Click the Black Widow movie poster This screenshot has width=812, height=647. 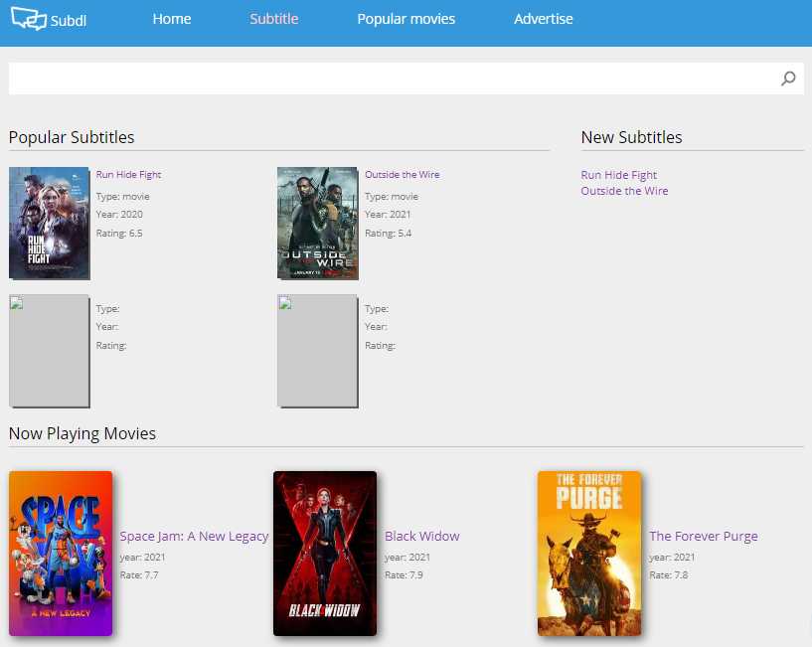click(325, 554)
